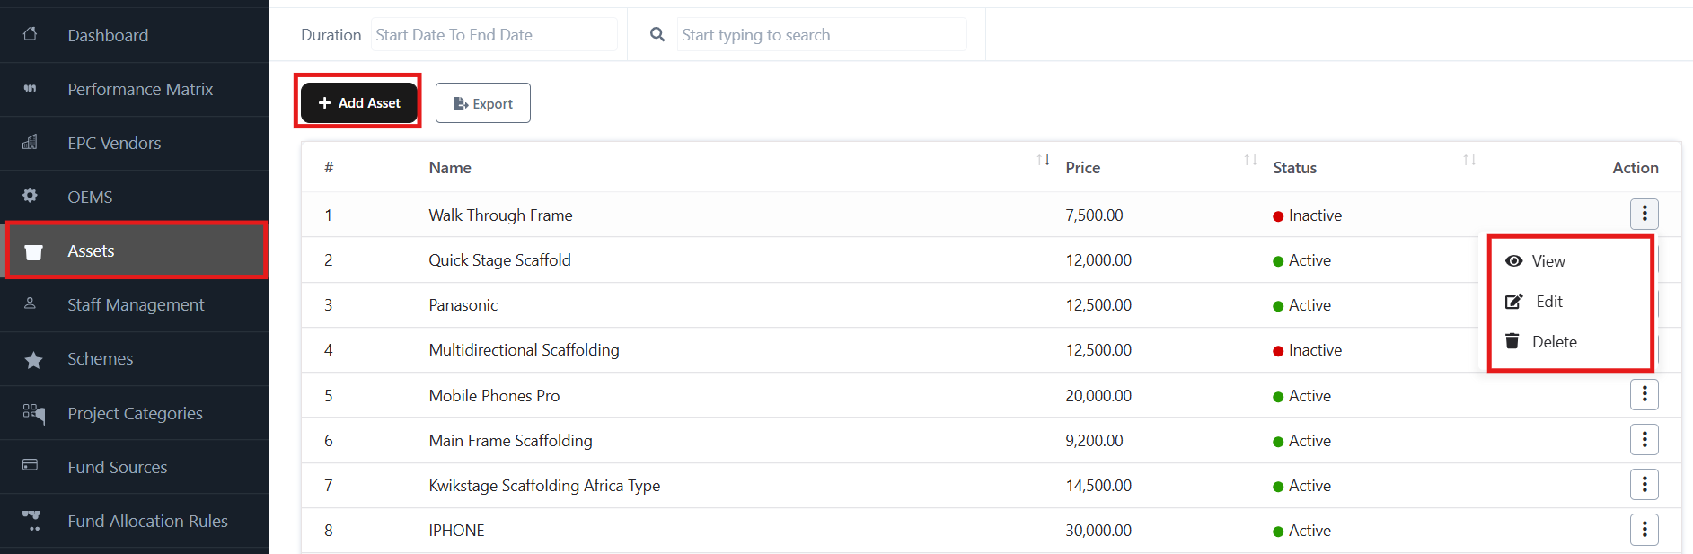Click the Fund Sources card icon
This screenshot has width=1693, height=554.
coord(31,465)
